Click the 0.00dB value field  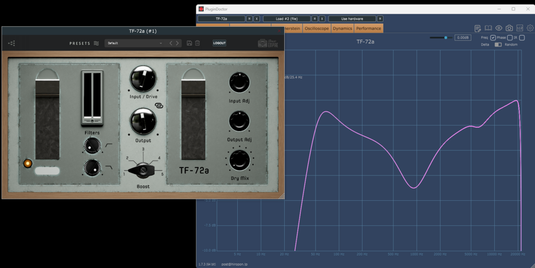[x=463, y=38]
